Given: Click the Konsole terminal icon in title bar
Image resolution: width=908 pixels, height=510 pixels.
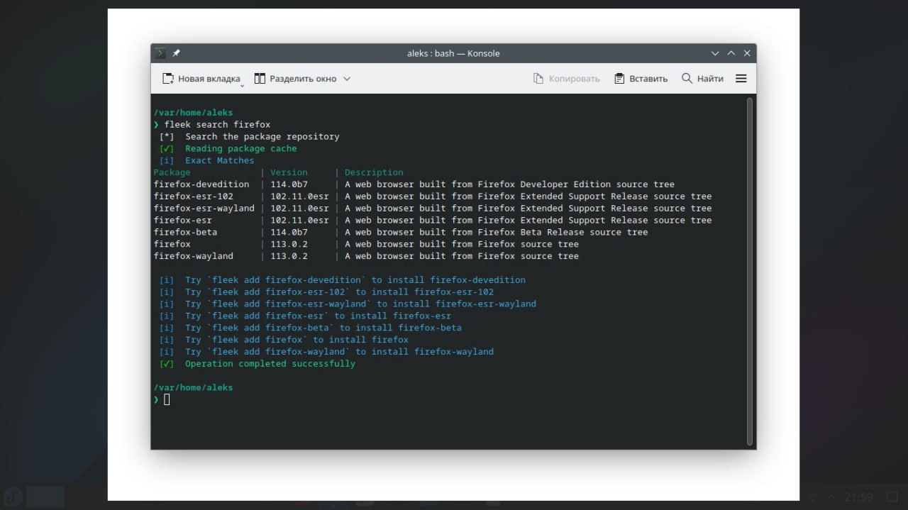Looking at the screenshot, I should pos(160,53).
